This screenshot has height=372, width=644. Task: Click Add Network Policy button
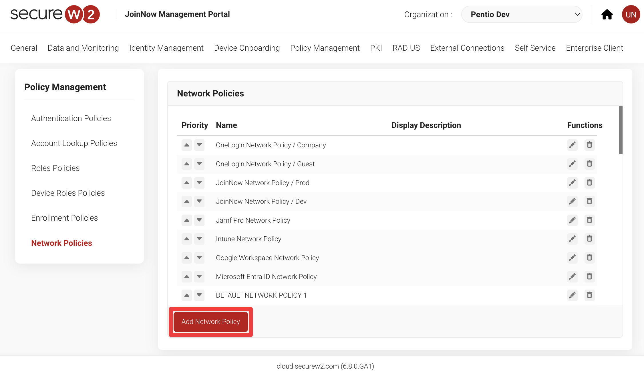[x=211, y=322]
